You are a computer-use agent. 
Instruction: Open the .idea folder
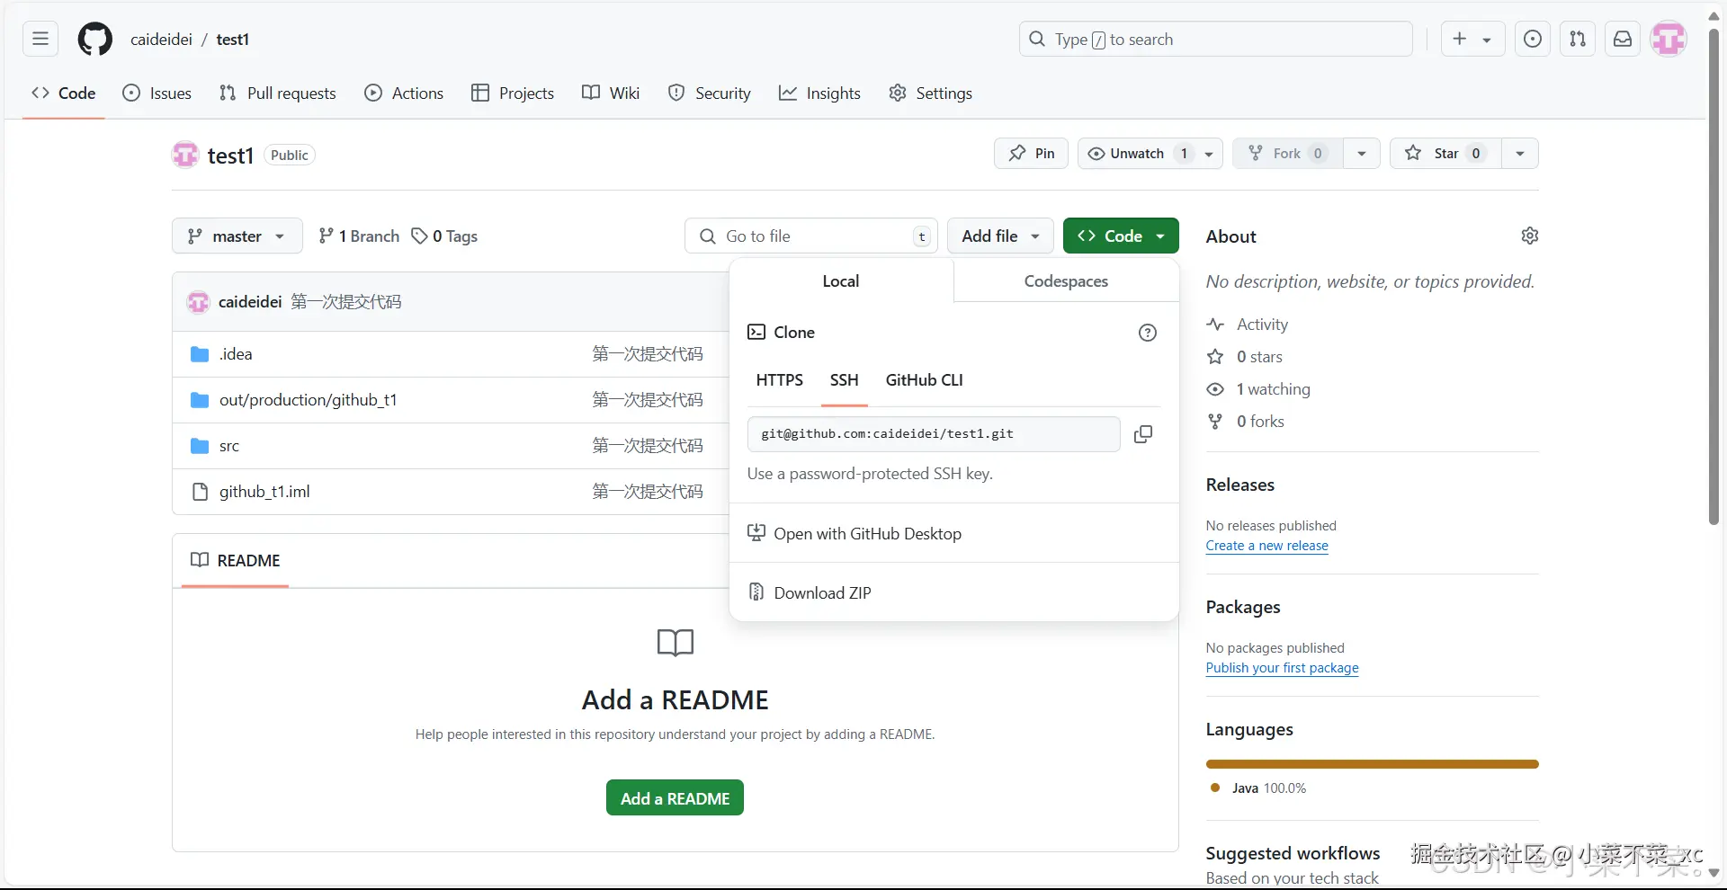click(236, 354)
